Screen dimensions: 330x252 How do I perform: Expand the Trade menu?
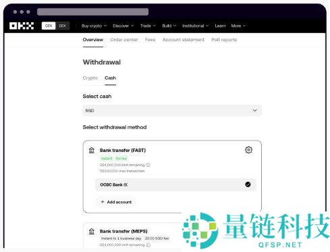pos(148,26)
